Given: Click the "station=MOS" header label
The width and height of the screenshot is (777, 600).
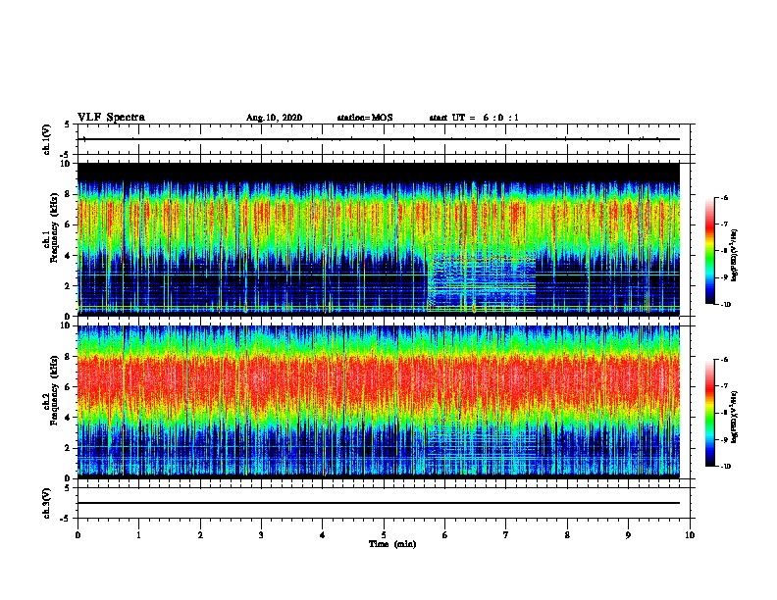Looking at the screenshot, I should tap(365, 118).
